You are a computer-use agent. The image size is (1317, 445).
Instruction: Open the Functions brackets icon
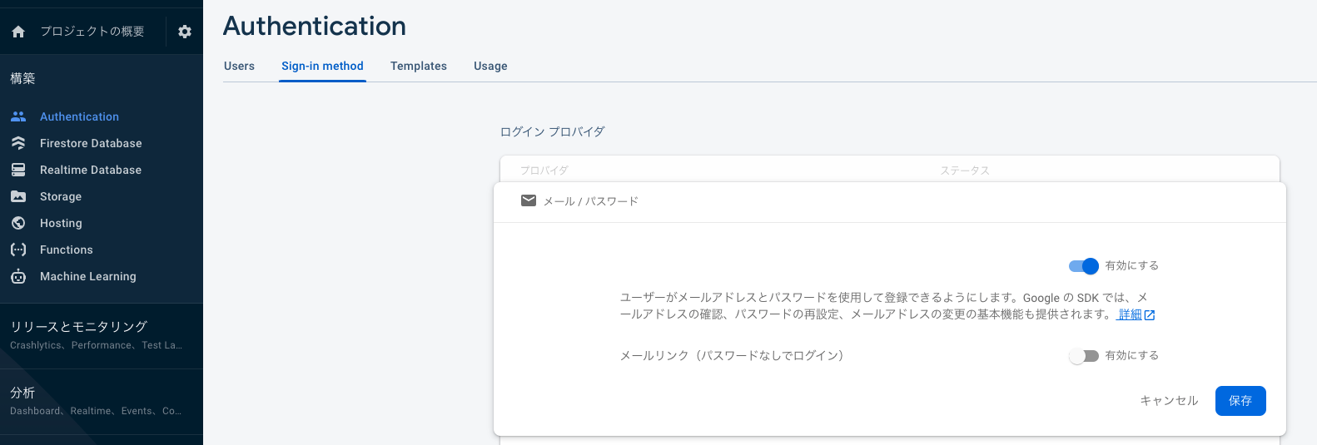[x=18, y=250]
